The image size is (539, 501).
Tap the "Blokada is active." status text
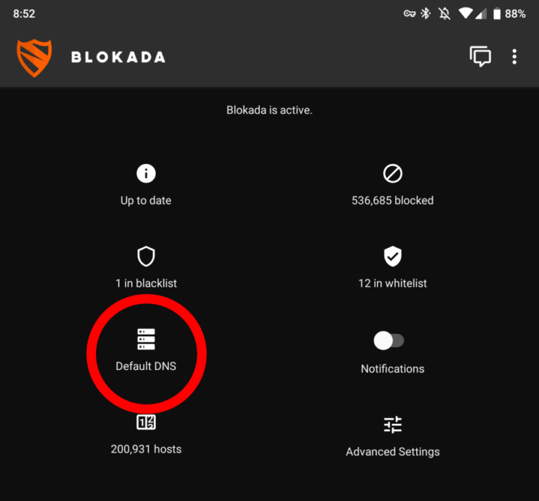coord(269,111)
